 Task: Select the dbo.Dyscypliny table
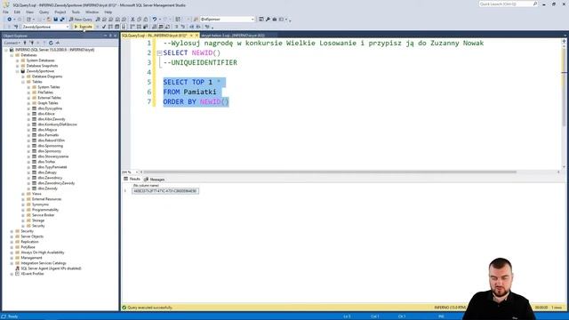(50, 108)
